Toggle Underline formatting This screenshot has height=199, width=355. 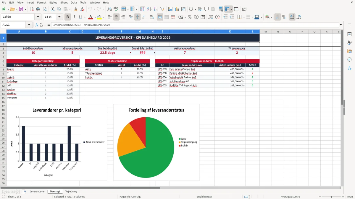80,17
